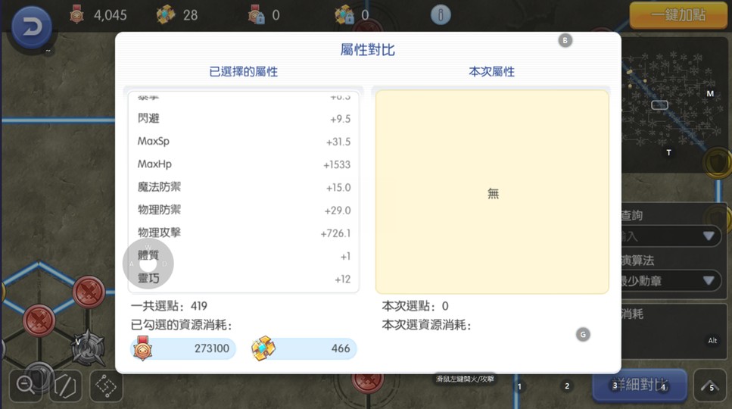The image size is (732, 409).
Task: Click the dashed diamond reset icon
Action: [x=106, y=386]
